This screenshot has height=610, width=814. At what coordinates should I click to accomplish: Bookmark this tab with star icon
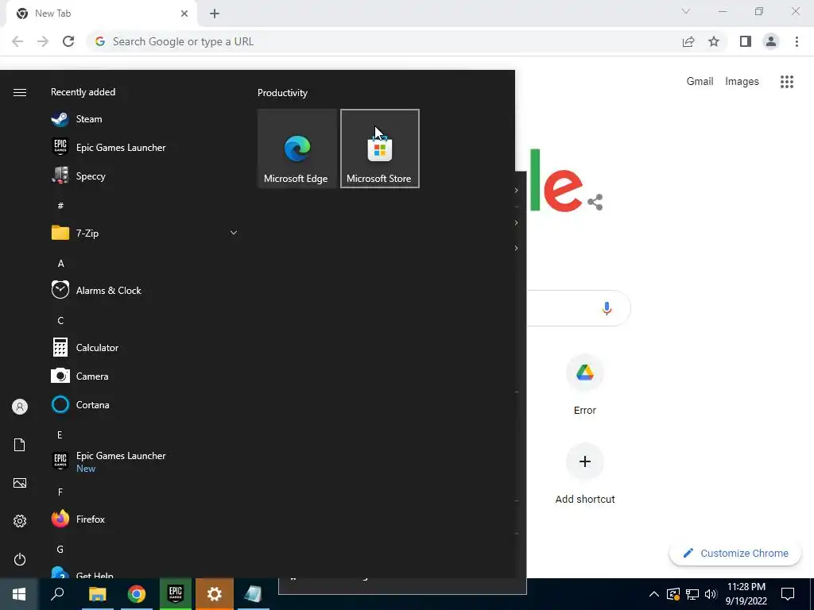(714, 41)
